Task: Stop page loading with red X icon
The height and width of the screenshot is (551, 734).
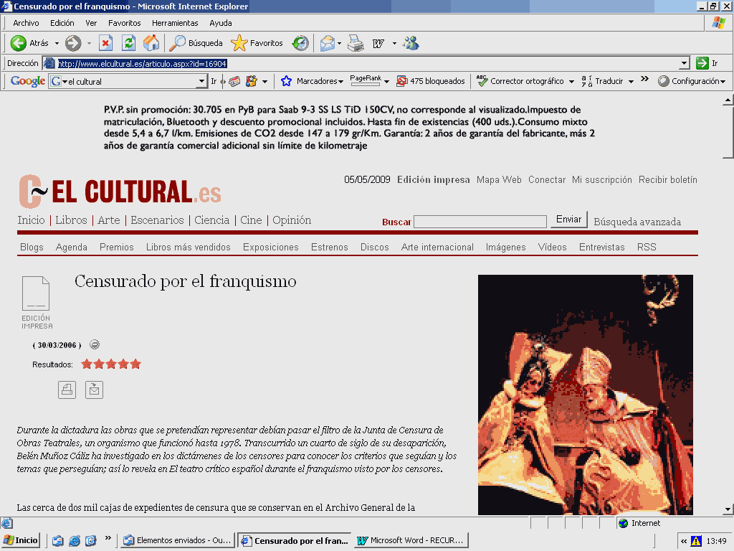Action: click(106, 43)
